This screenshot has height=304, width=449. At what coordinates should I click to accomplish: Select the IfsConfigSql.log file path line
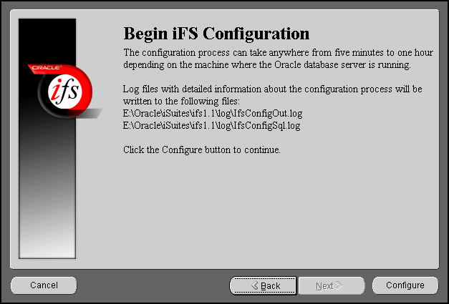tap(212, 126)
